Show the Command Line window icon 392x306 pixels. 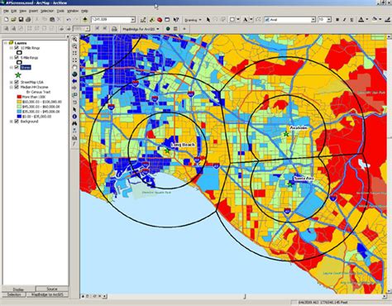point(167,20)
